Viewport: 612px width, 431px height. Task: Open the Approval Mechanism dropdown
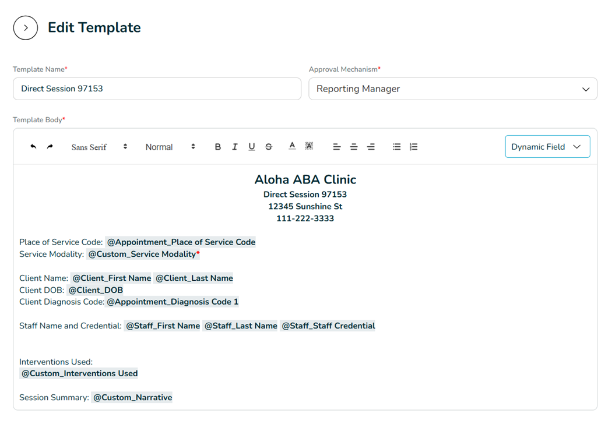(x=452, y=89)
